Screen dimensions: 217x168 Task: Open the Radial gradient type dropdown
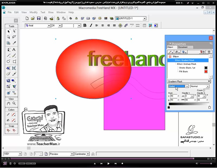click(187, 86)
